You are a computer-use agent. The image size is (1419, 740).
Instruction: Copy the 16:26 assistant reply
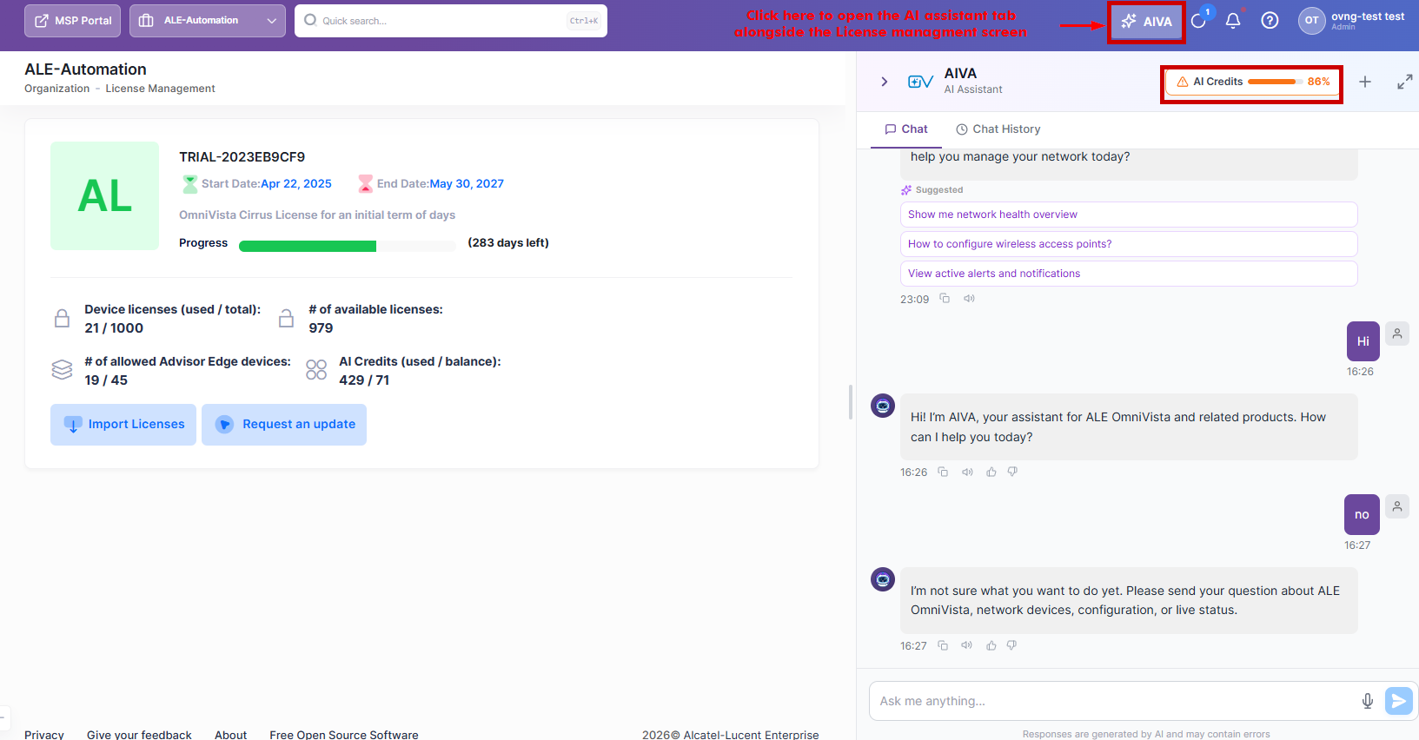943,472
